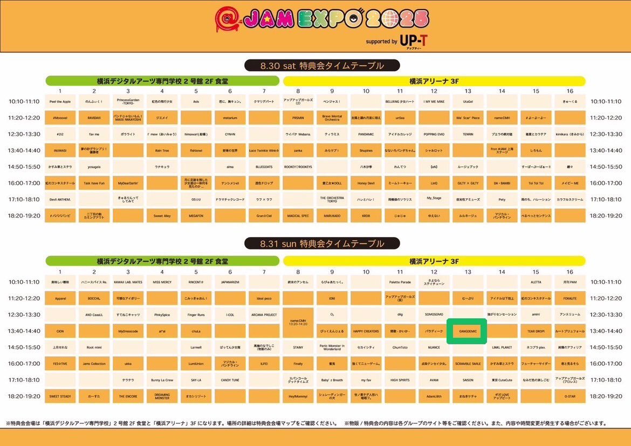Click the MAGICAL SPEC cell

(x=298, y=216)
